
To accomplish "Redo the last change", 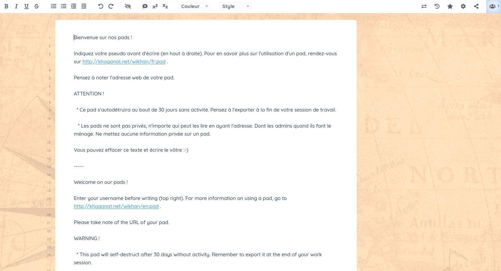I will [111, 6].
